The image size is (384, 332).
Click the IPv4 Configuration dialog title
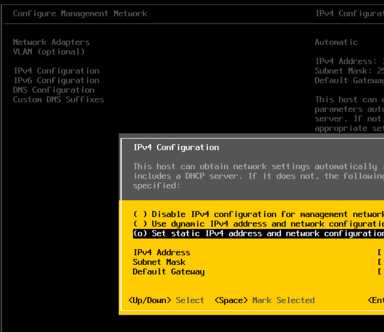[176, 147]
